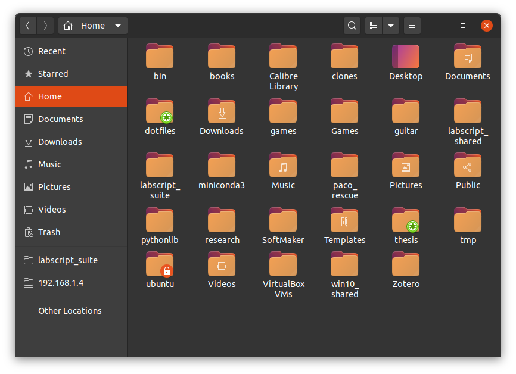
Task: Open the Home path bar dropdown
Action: (x=93, y=26)
